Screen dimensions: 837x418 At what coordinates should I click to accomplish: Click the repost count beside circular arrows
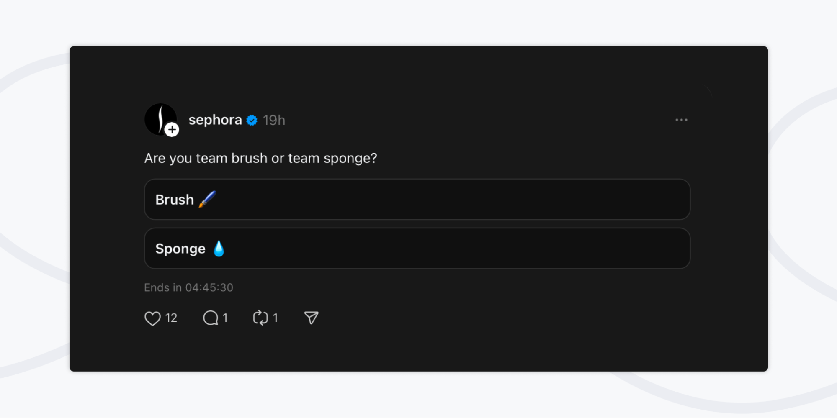pos(275,318)
